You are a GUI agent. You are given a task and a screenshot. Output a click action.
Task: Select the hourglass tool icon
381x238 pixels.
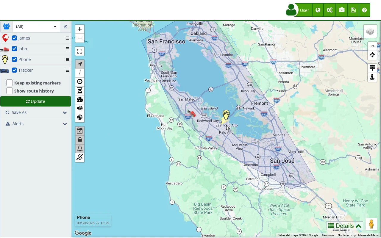[80, 91]
